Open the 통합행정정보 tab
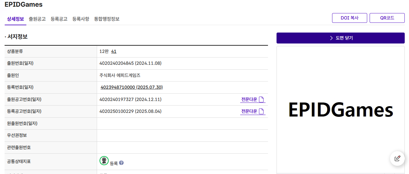The image size is (409, 174). [x=107, y=19]
